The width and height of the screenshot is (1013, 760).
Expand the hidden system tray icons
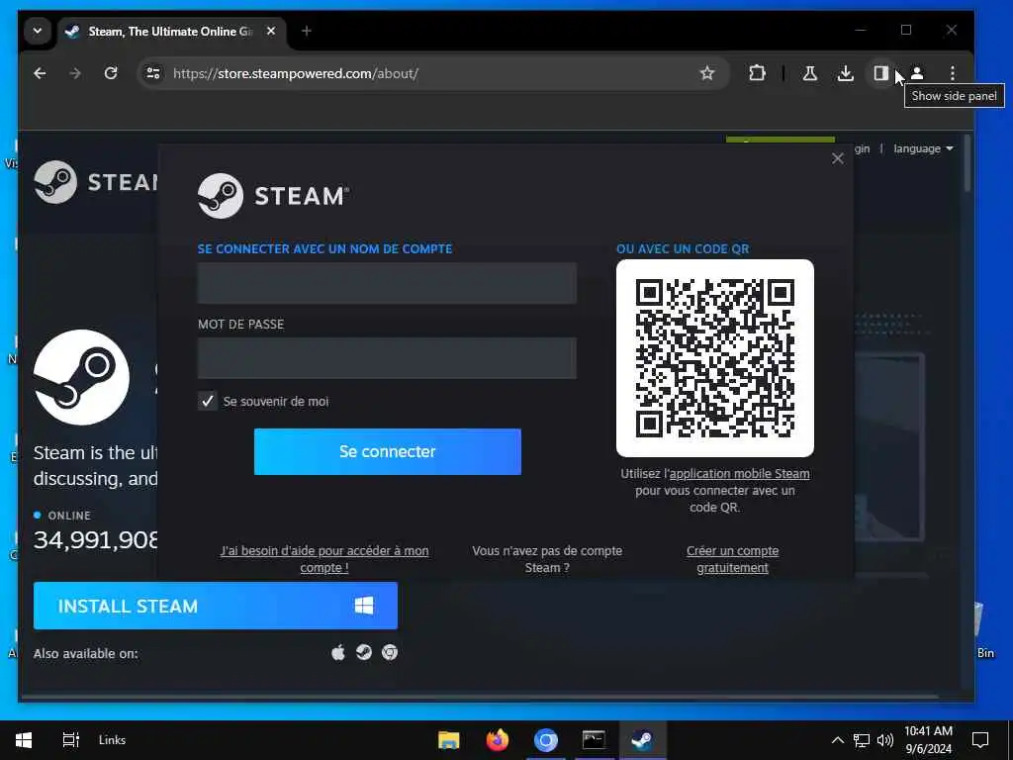[837, 740]
